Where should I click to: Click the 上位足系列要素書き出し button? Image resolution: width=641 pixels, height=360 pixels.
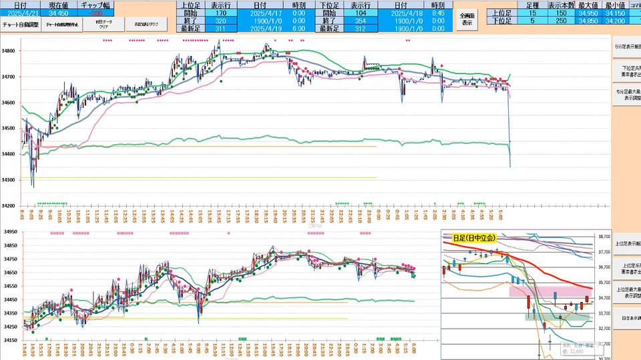(627, 268)
